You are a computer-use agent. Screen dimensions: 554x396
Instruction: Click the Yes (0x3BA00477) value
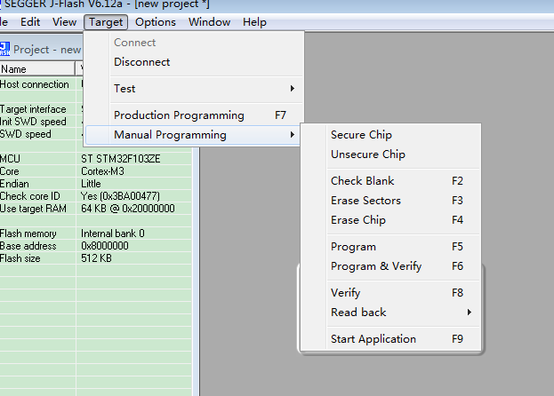pos(120,196)
